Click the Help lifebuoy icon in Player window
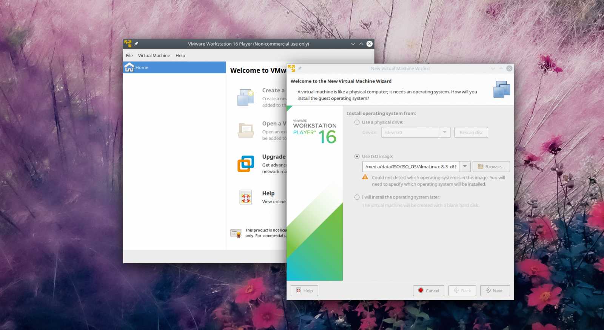604x330 pixels. point(246,197)
